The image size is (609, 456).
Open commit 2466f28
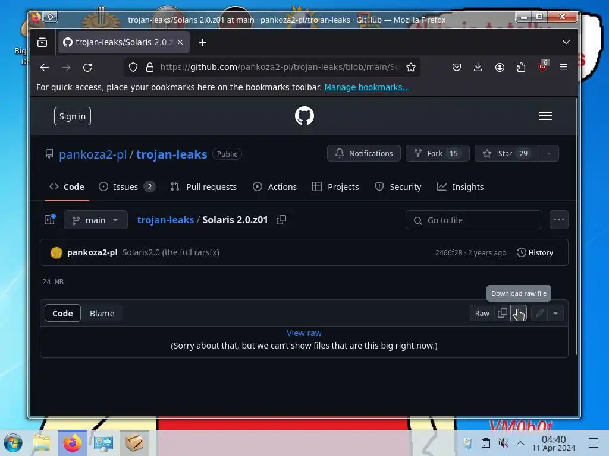click(448, 253)
